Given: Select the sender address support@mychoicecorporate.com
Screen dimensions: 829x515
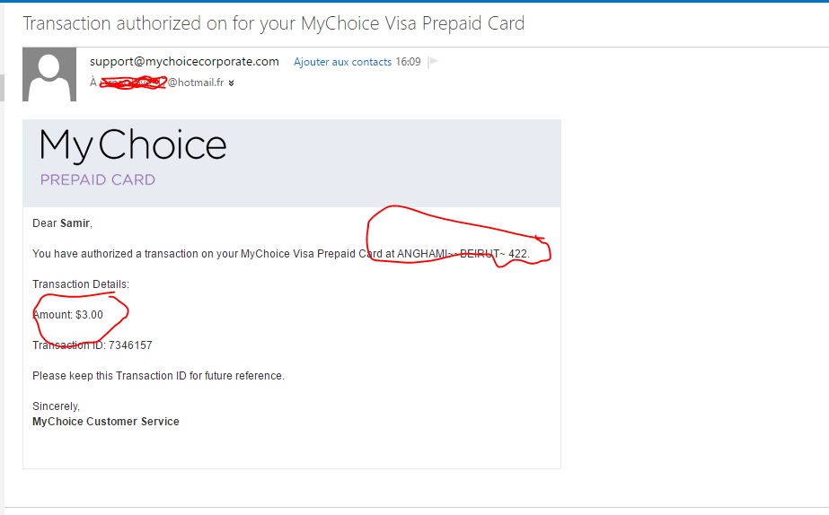Looking at the screenshot, I should tap(184, 62).
